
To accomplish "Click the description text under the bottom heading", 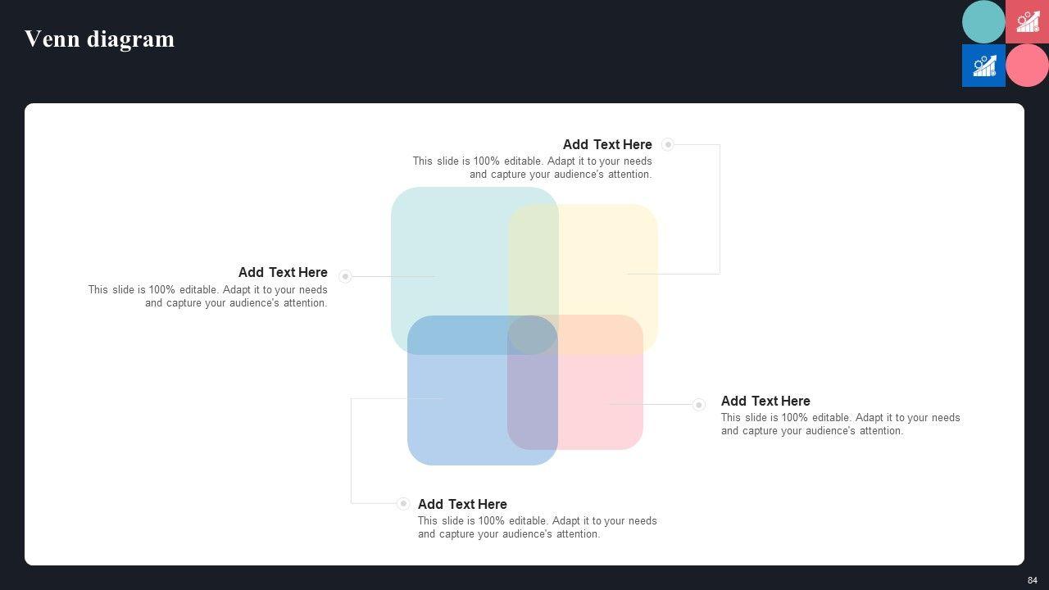I will [537, 528].
